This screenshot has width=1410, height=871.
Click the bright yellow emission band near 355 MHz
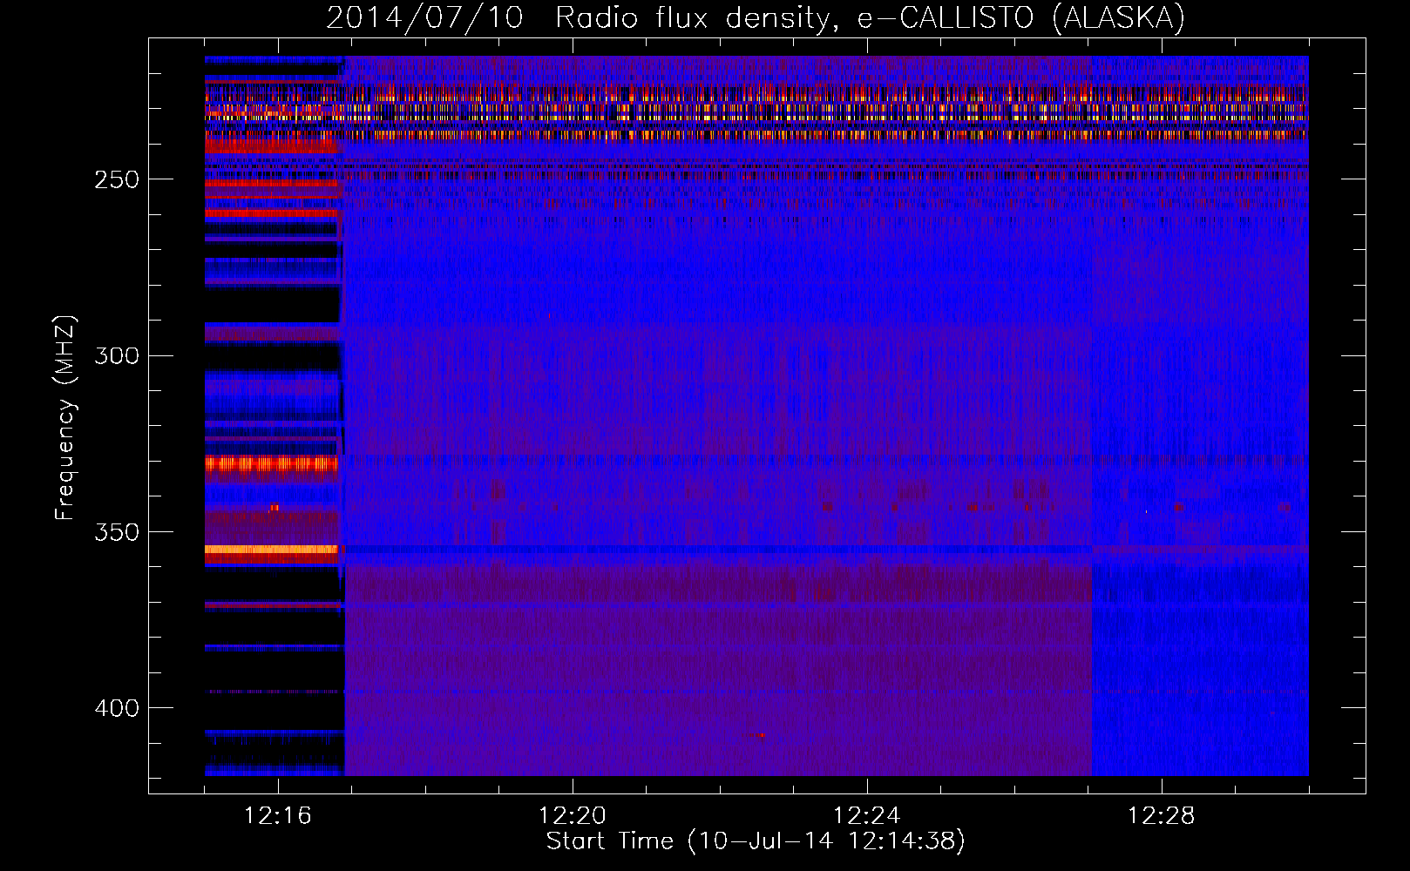click(271, 550)
